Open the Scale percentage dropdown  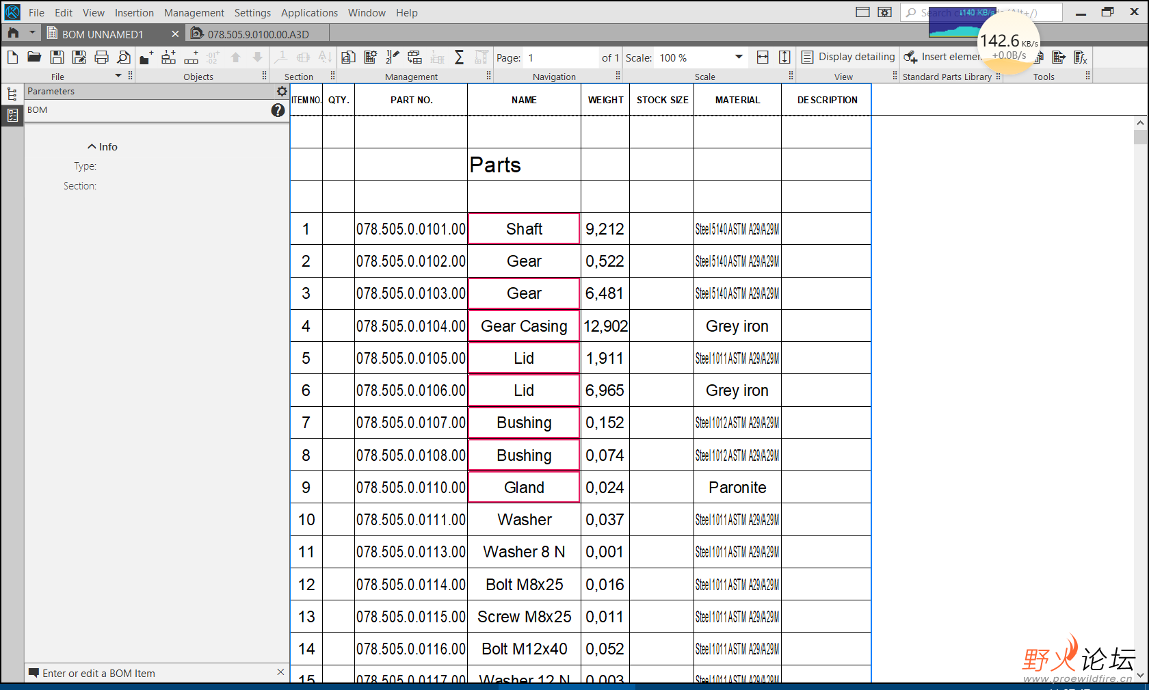click(x=739, y=57)
